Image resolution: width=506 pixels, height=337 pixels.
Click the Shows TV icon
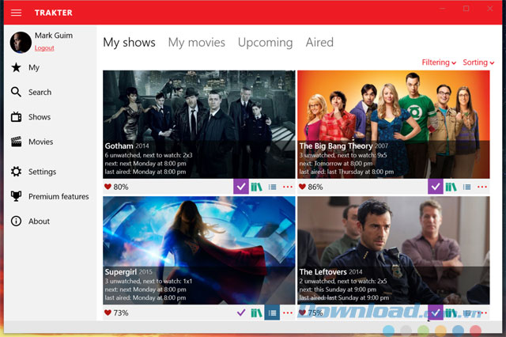[16, 117]
